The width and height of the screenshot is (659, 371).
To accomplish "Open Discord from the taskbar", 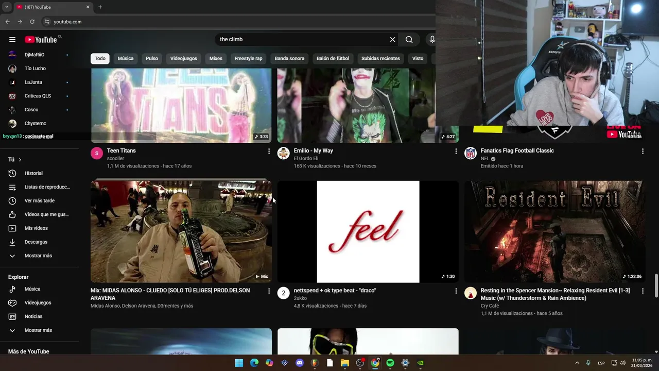I will (300, 363).
